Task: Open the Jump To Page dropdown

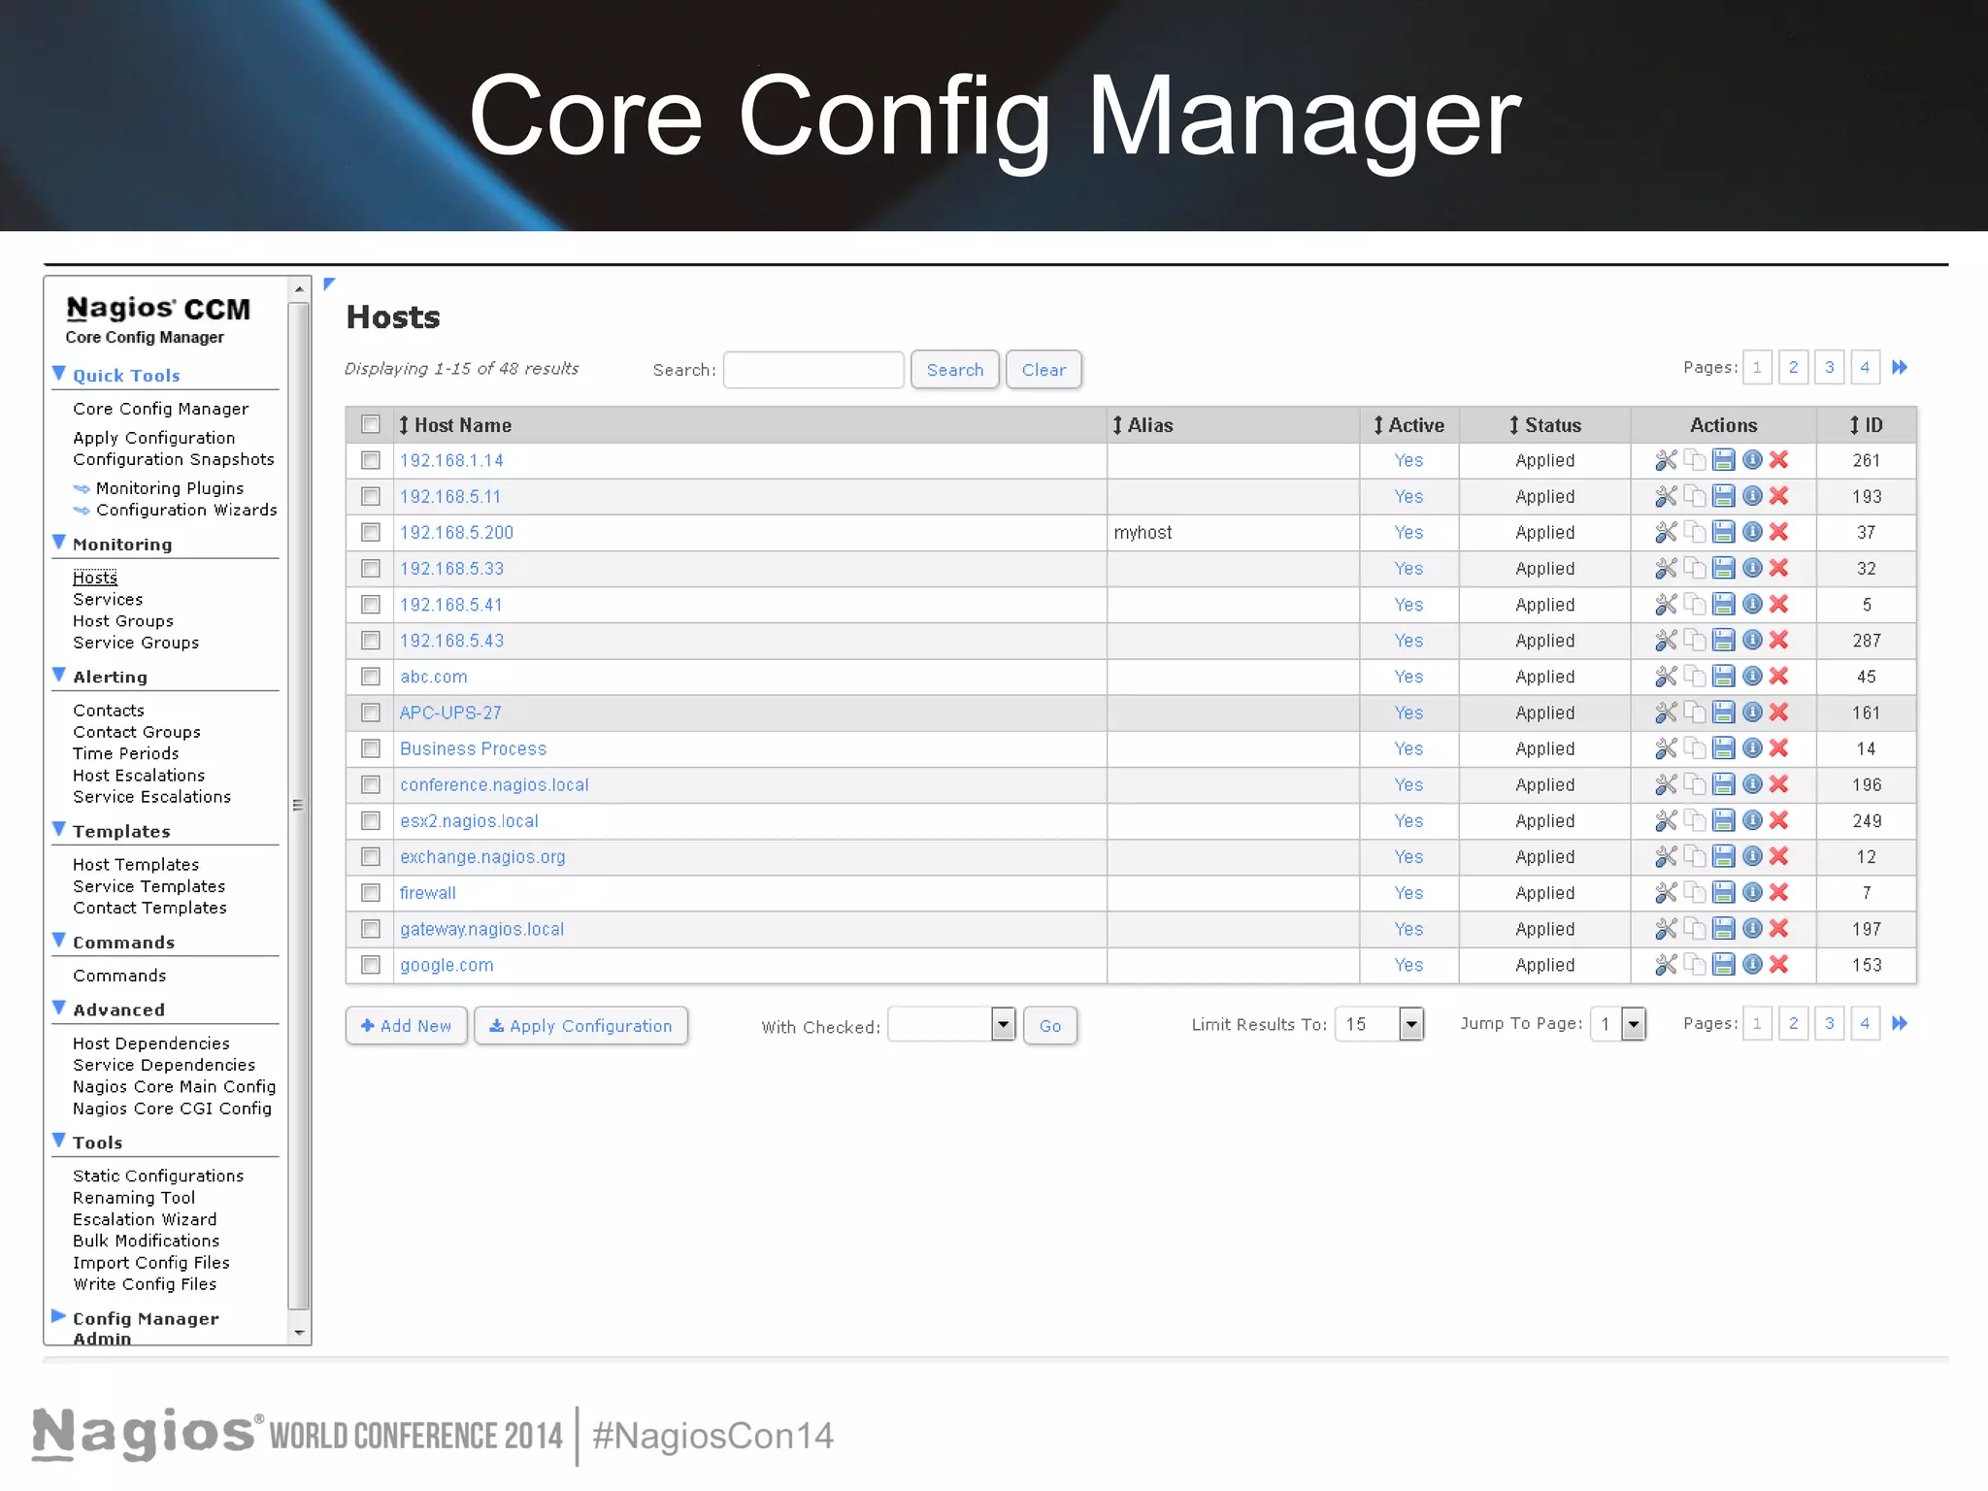Action: (1618, 1024)
